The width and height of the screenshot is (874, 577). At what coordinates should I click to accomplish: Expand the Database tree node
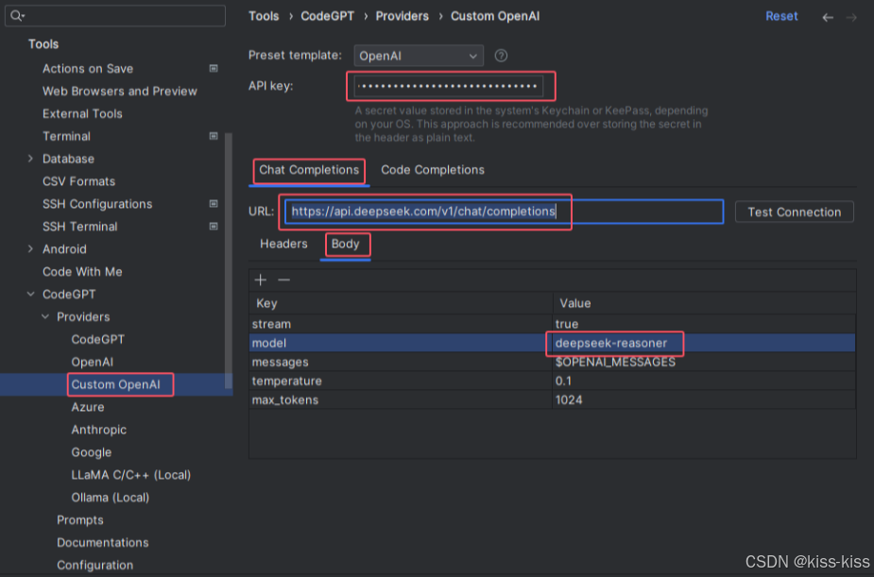tap(30, 159)
